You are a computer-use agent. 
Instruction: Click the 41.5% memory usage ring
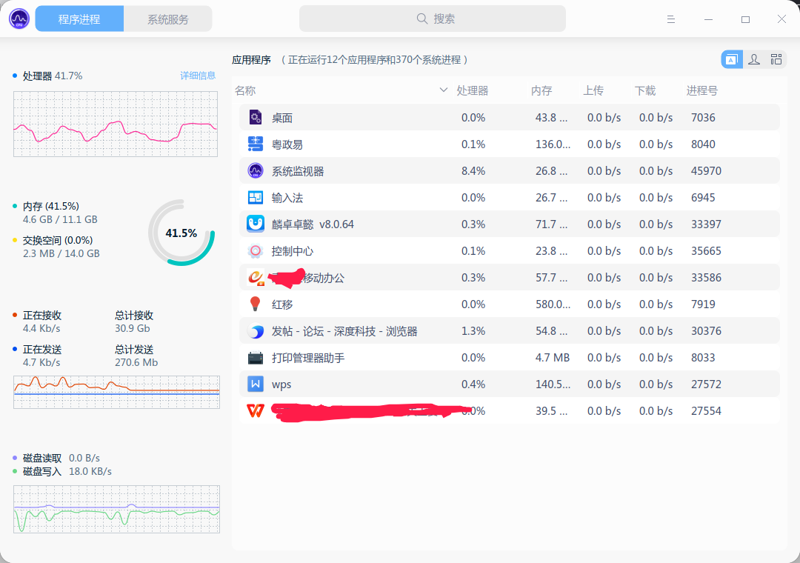pyautogui.click(x=181, y=232)
